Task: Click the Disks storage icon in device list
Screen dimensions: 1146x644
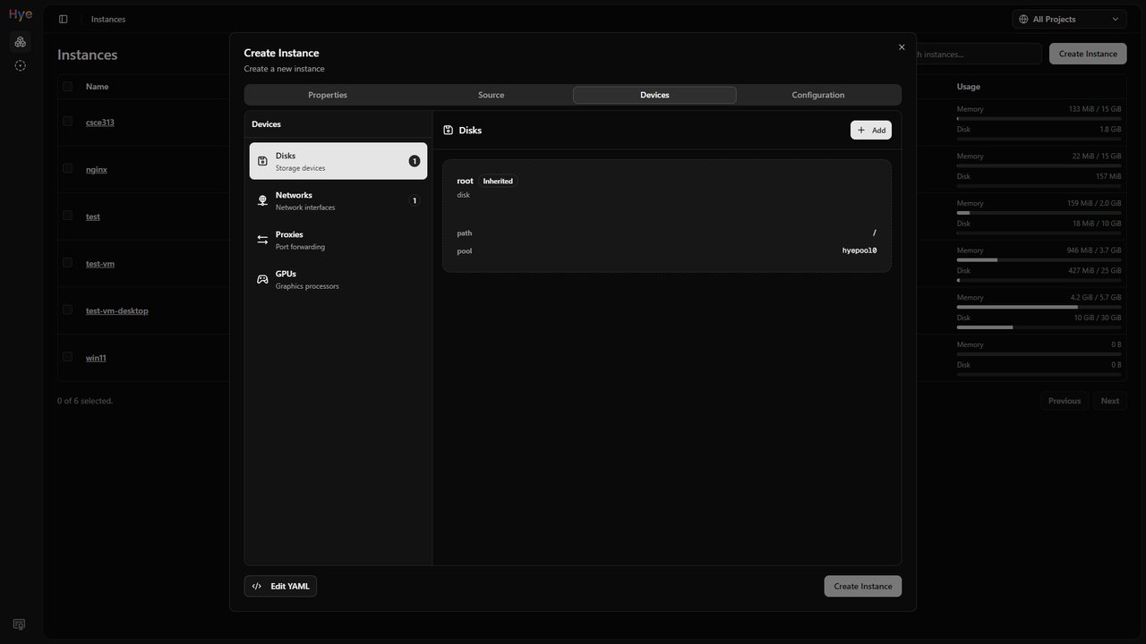Action: click(262, 161)
